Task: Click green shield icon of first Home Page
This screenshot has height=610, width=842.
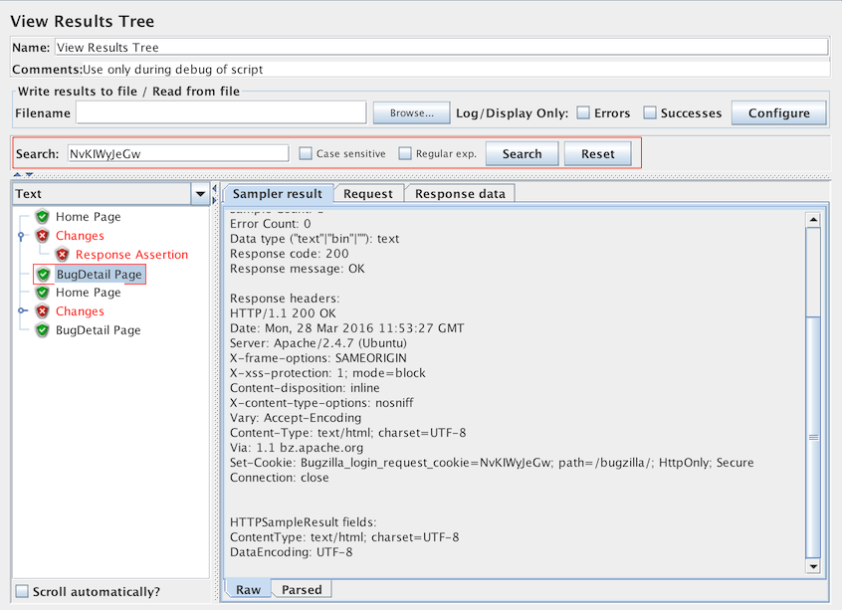Action: pyautogui.click(x=42, y=217)
